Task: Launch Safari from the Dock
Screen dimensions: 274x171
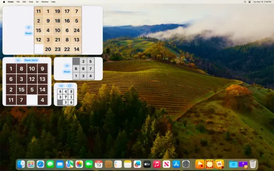Action: [x=40, y=164]
